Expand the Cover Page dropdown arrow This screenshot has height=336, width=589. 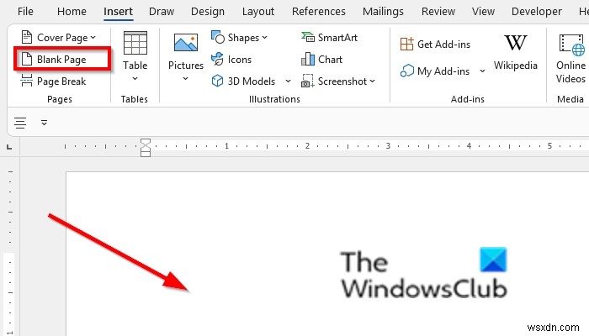point(93,38)
